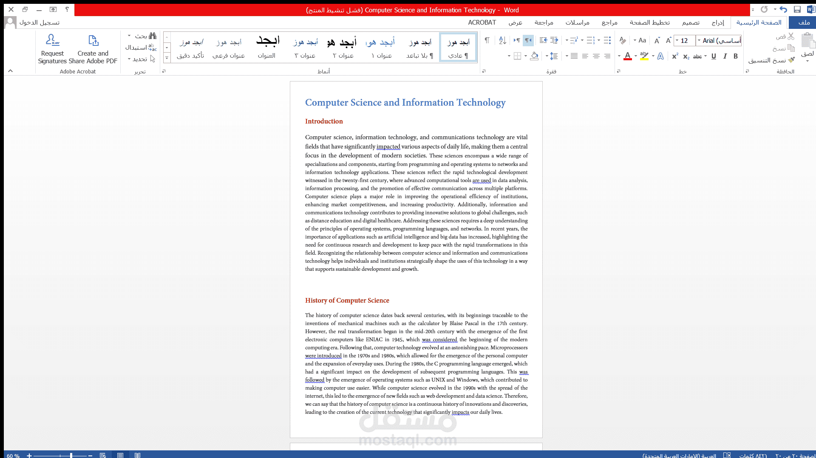Apply the red font color swatch

628,56
